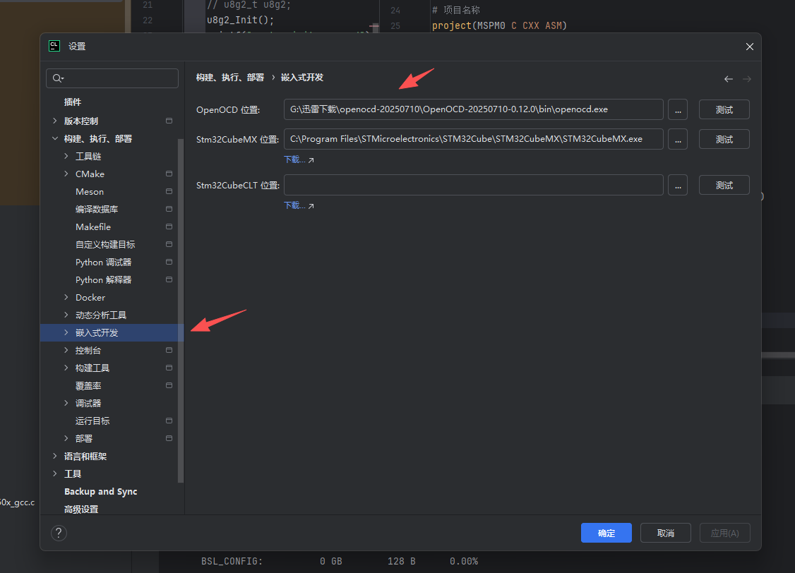Click the project-level icon beside 覆盖率
795x573 pixels.
point(169,385)
